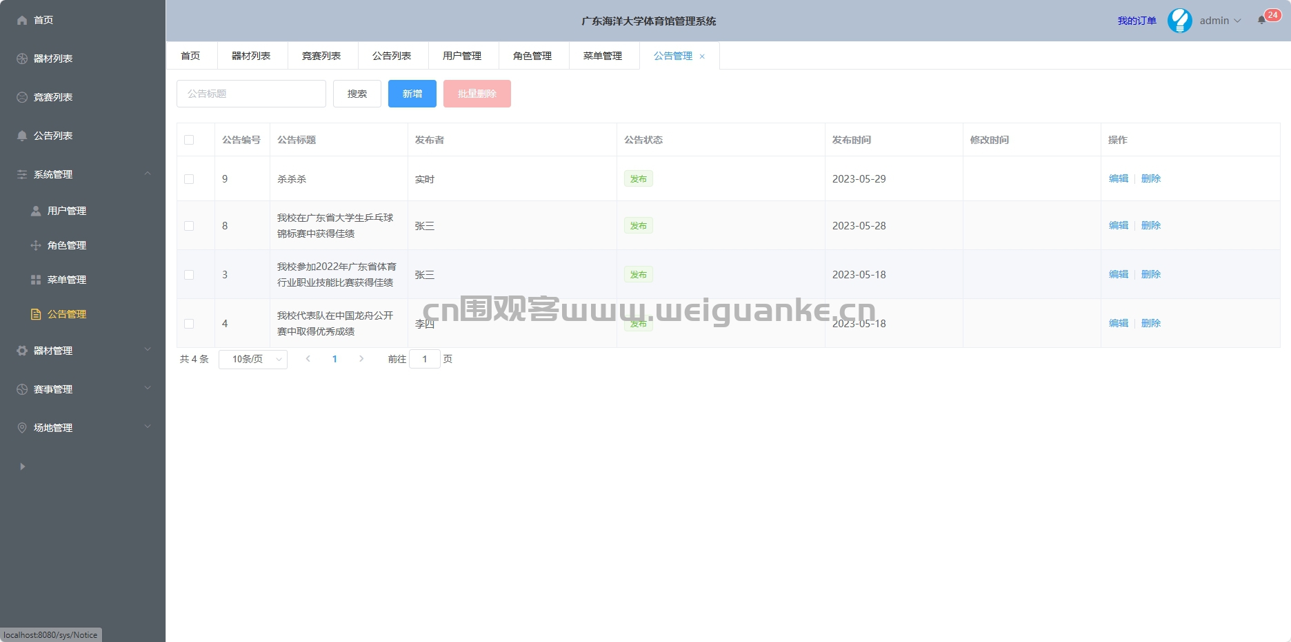Click the 竞赛列表 sidebar icon
Viewport: 1291px width, 642px height.
[x=22, y=97]
